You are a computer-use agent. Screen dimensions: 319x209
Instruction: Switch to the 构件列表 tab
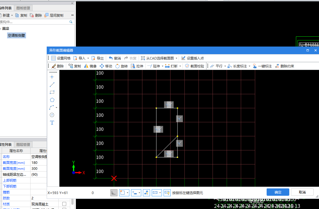tap(6, 8)
